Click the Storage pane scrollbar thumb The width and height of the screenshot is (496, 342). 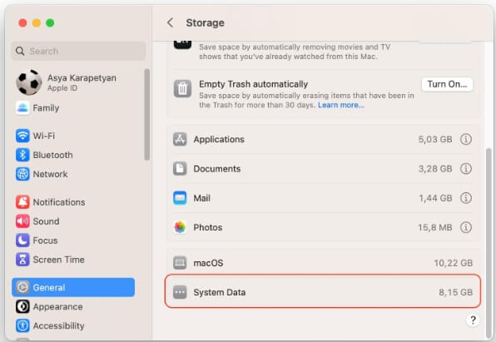pos(489,243)
